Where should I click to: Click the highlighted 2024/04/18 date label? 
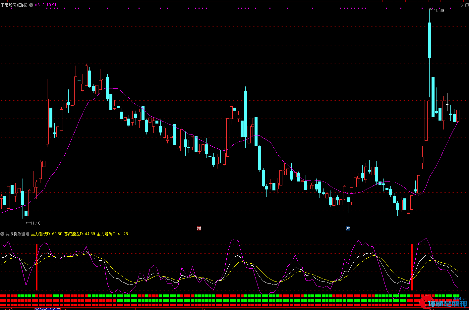coord(48,309)
